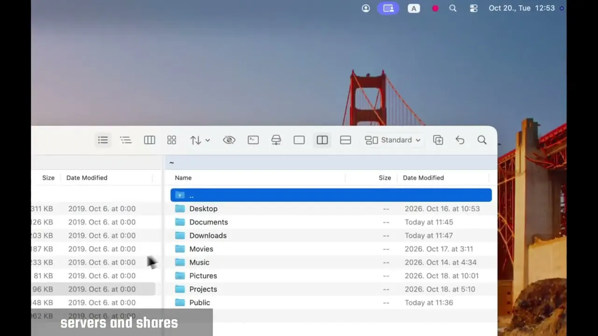Click the add copy toolbar icon
Screen dimensions: 598x336
point(438,140)
